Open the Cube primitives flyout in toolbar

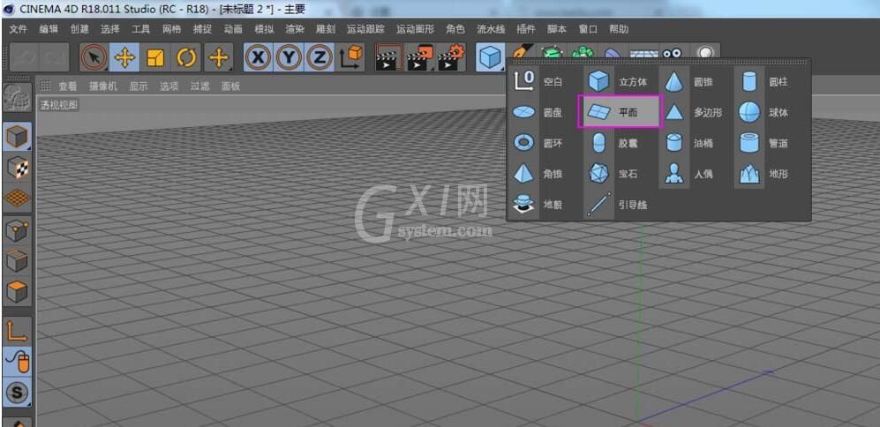coord(490,57)
